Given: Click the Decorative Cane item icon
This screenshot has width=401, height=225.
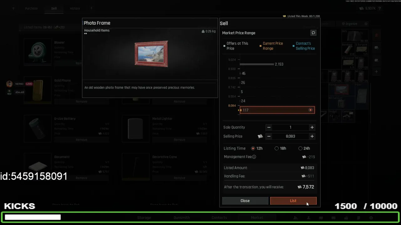Looking at the screenshot, I should click(x=136, y=167).
